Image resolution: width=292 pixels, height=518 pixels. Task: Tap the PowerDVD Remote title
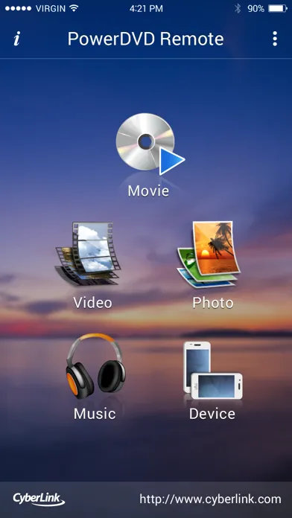click(x=145, y=39)
